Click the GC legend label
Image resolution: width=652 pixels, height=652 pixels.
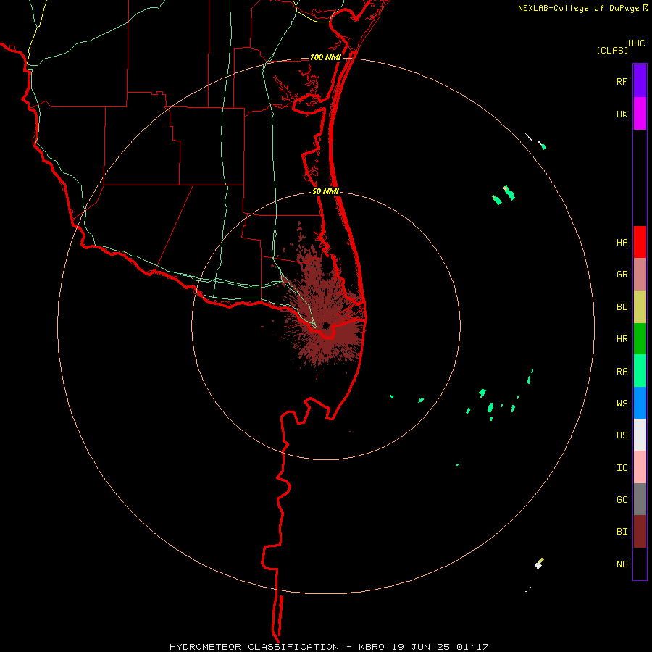(x=622, y=500)
